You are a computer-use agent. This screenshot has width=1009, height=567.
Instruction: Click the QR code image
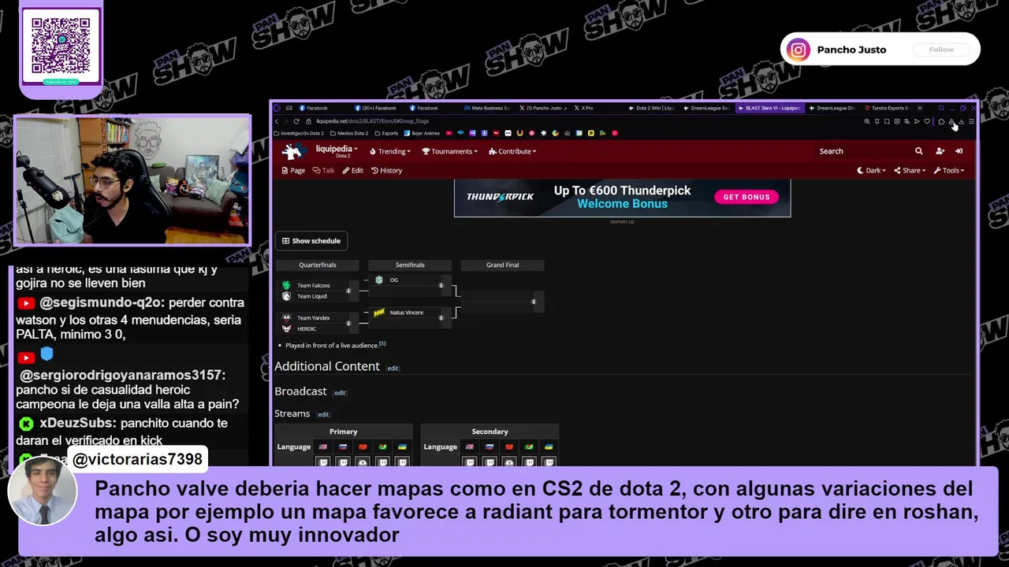[61, 46]
